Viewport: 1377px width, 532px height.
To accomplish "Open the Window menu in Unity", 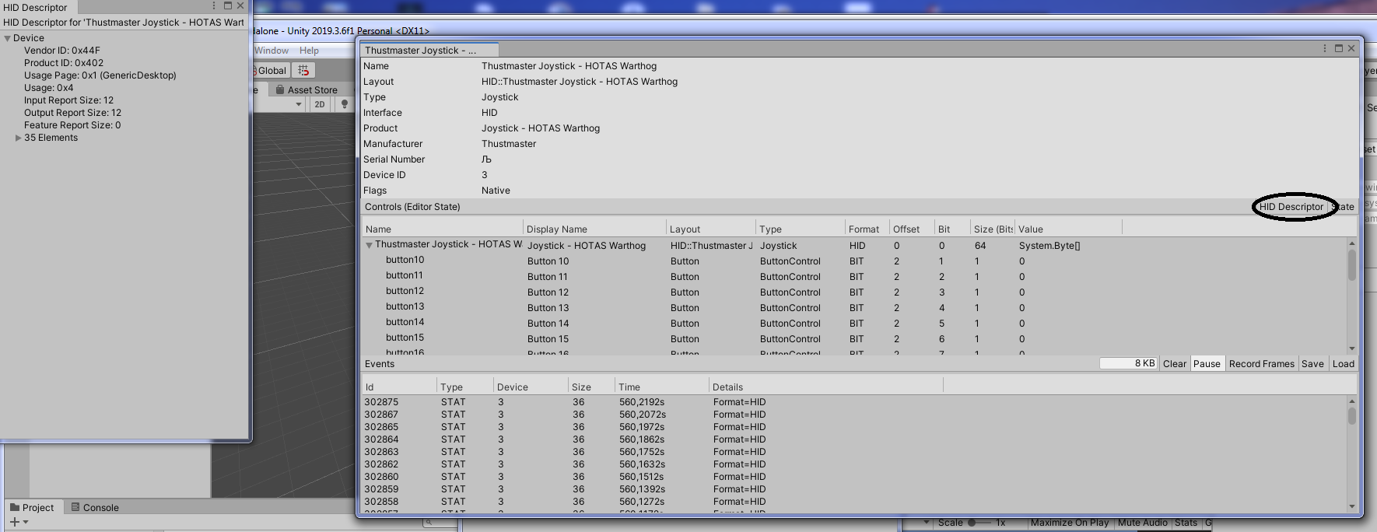I will coord(272,51).
